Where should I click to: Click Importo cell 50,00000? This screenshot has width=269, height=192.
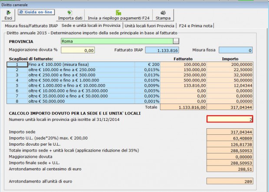point(230,80)
